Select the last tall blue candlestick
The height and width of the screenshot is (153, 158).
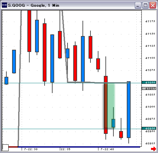pyautogui.click(x=129, y=110)
